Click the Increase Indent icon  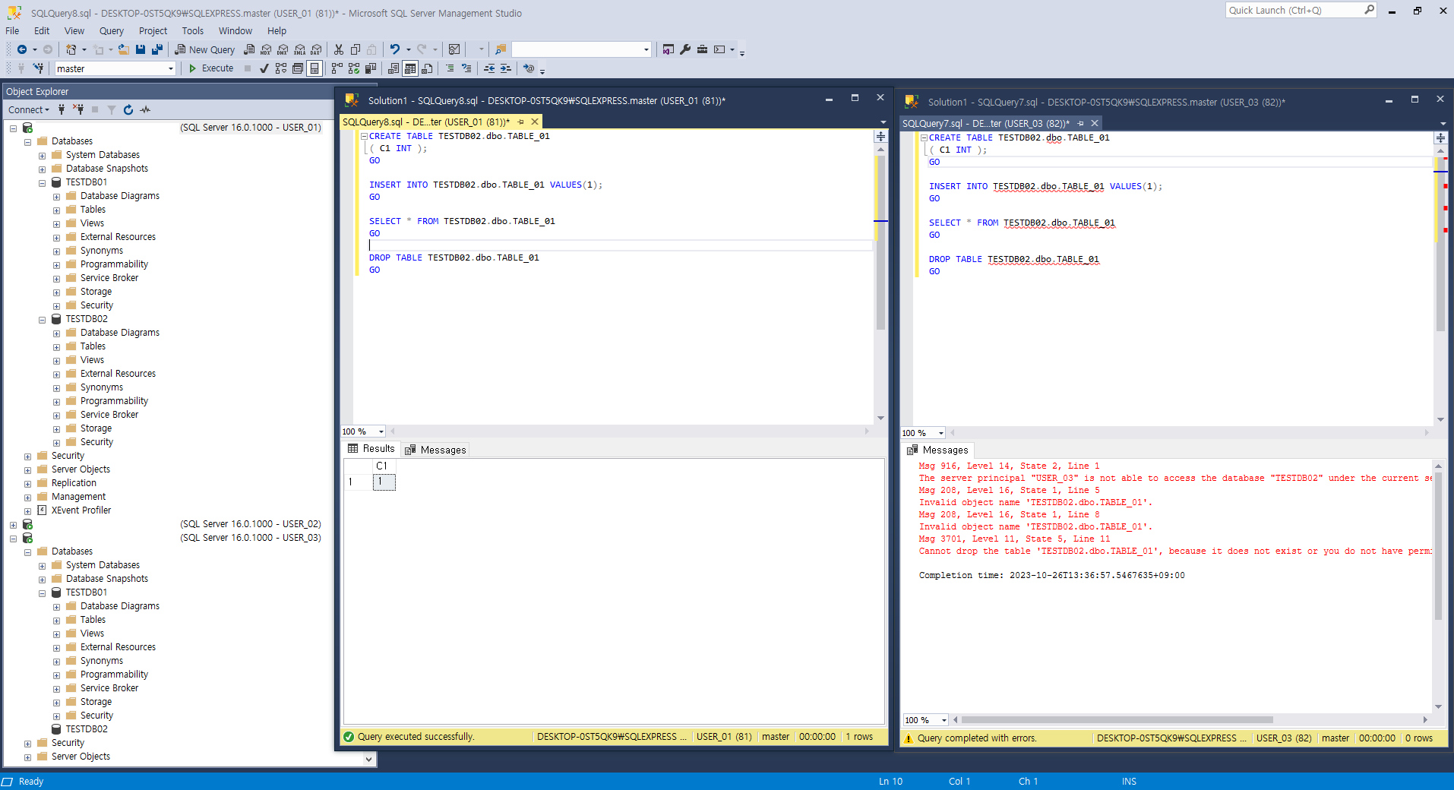click(x=506, y=68)
